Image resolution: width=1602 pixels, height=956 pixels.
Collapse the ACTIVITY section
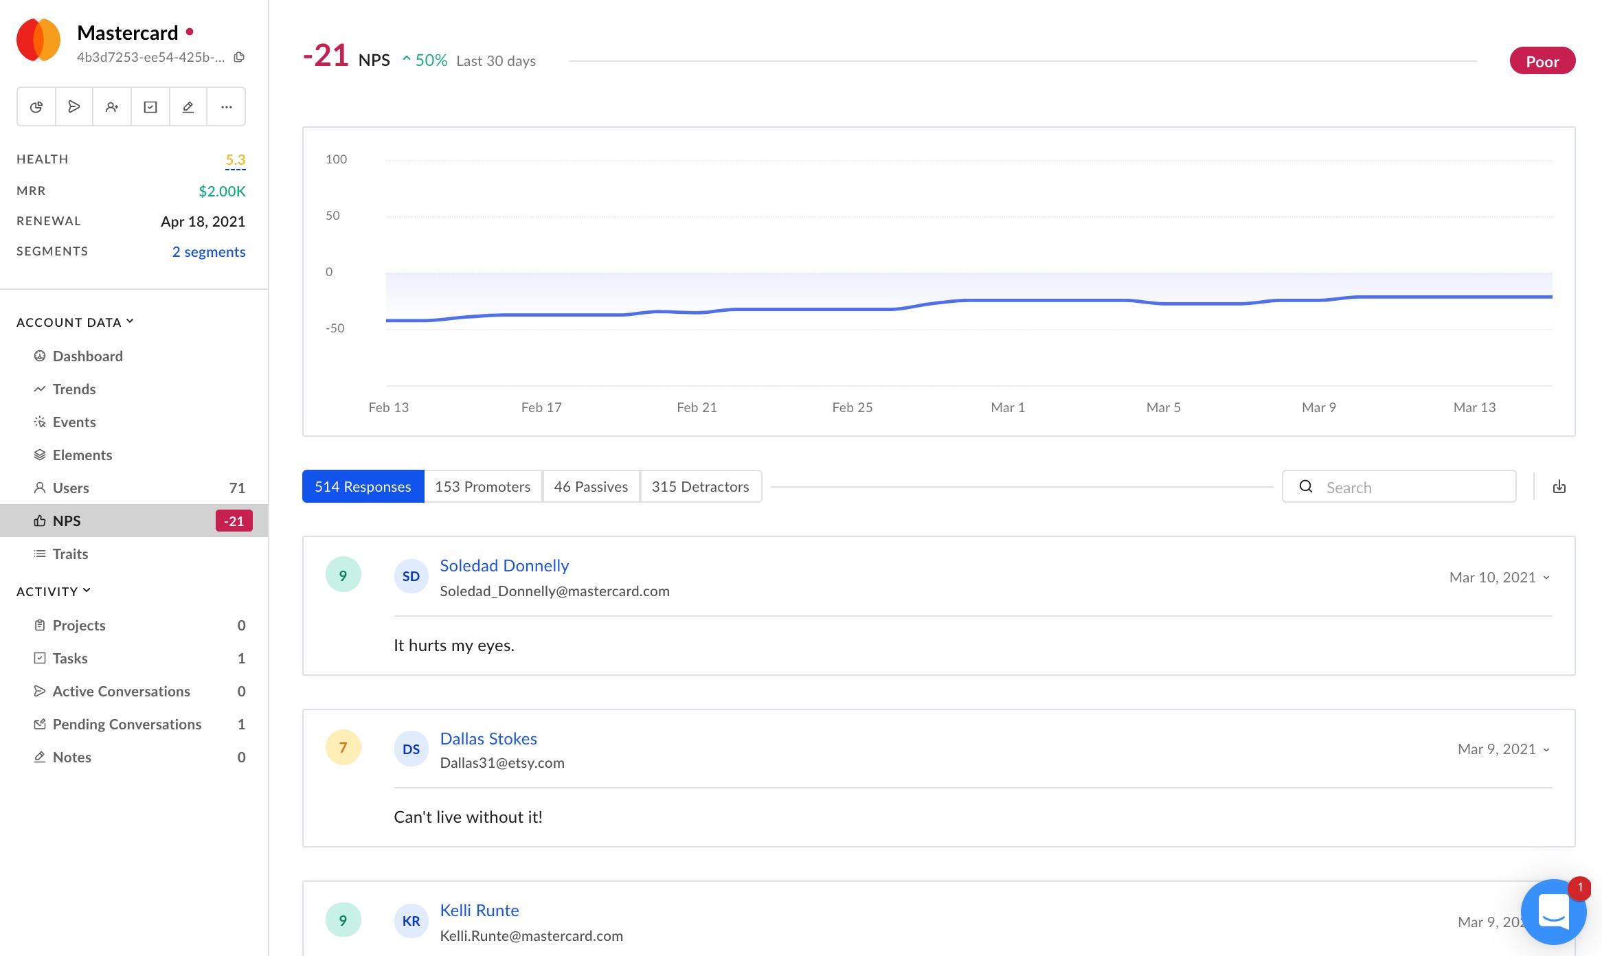click(87, 590)
